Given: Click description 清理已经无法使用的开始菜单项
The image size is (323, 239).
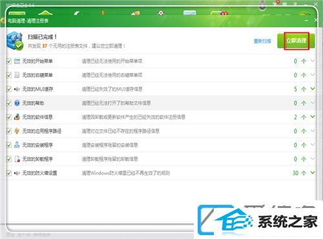Looking at the screenshot, I should (x=112, y=61).
